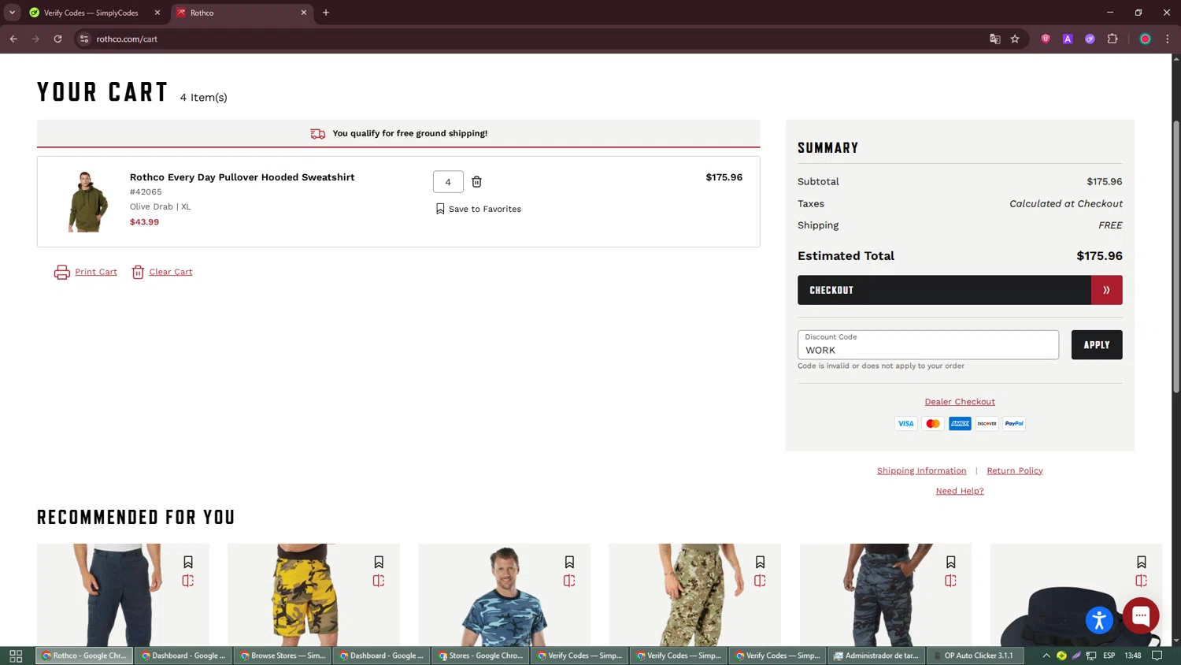Apply the discount code
Image resolution: width=1181 pixels, height=665 pixels.
(x=1097, y=345)
